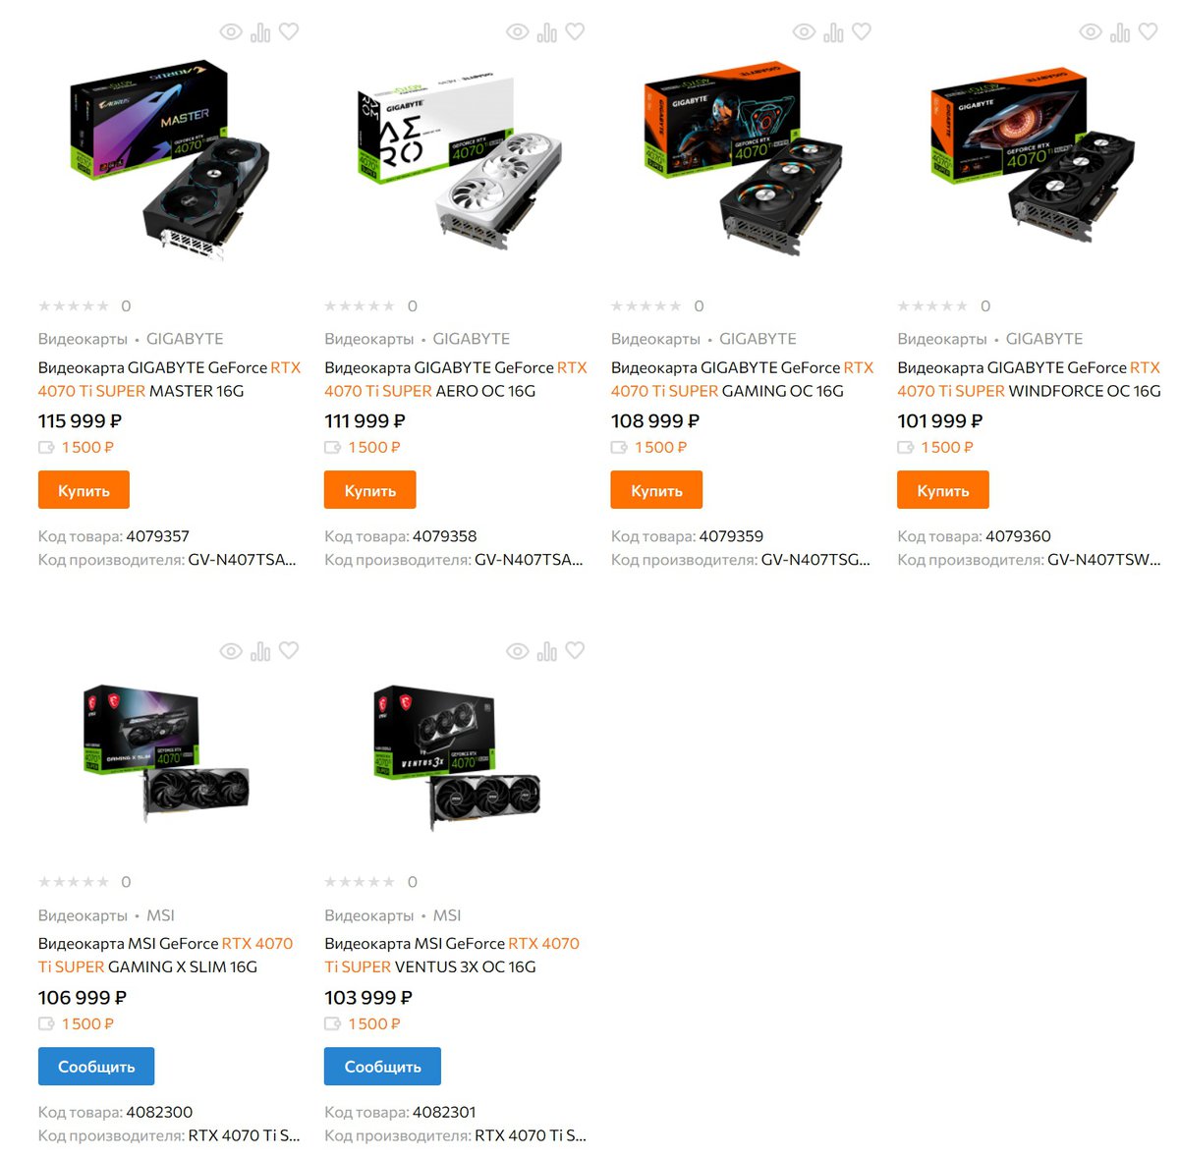Image resolution: width=1179 pixels, height=1158 pixels.
Task: Open GIGABYTE GAMING OC 16G product title
Action: 742,379
